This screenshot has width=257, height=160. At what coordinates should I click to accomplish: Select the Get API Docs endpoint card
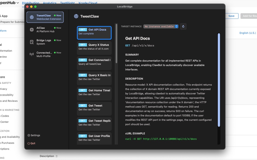point(94,33)
